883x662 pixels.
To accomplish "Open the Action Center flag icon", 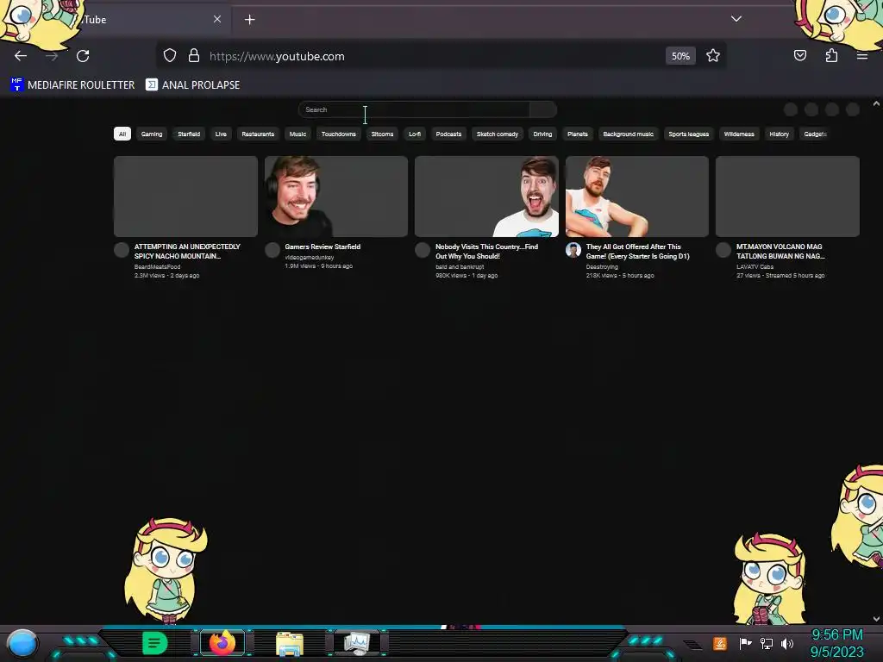I will coord(745,643).
